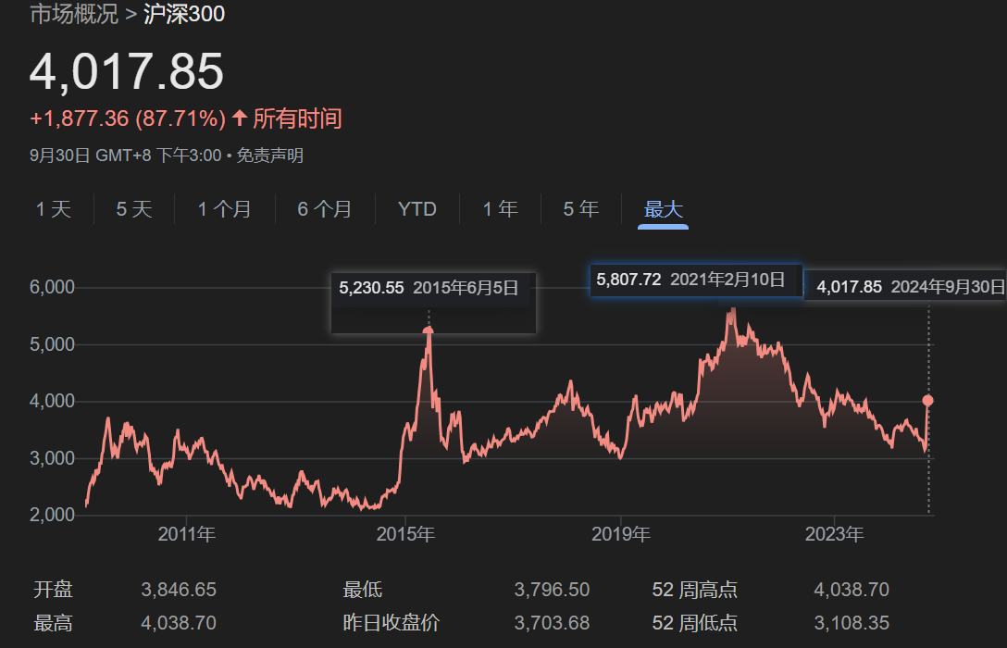The height and width of the screenshot is (648, 1007).
Task: Click the 开盘 value 3,846.65
Action: [179, 590]
